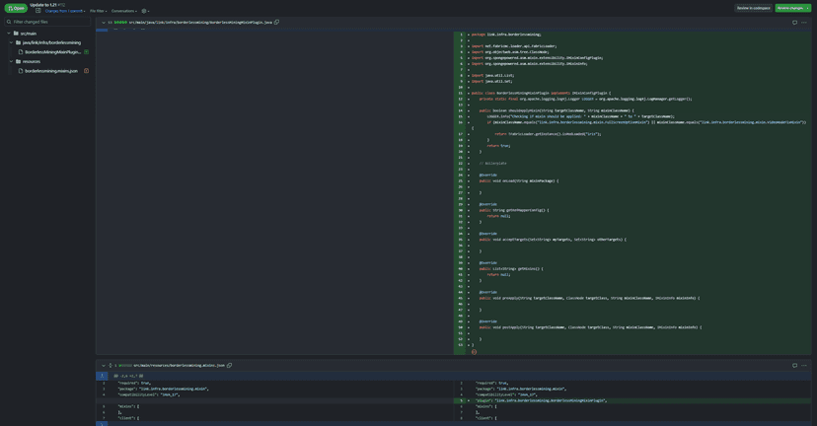Open the Conversations dropdown
The height and width of the screenshot is (426, 817).
tap(124, 11)
